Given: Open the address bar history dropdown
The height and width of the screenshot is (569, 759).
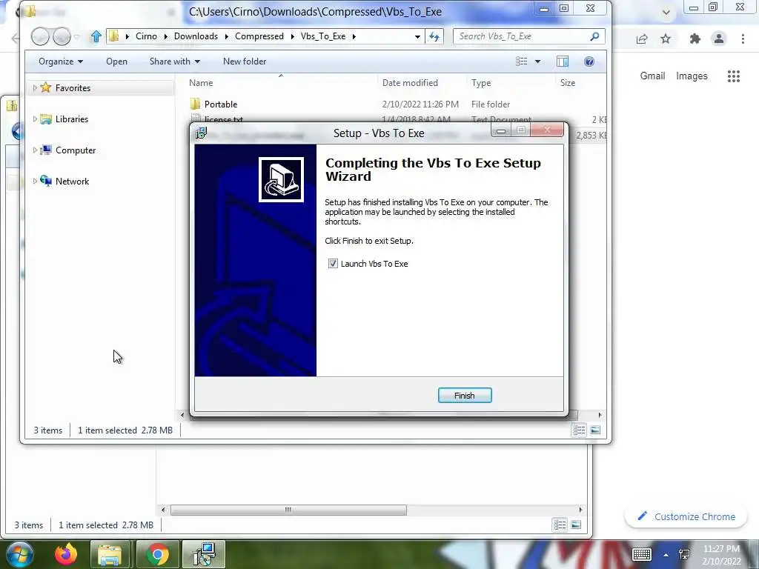Looking at the screenshot, I should 417,36.
